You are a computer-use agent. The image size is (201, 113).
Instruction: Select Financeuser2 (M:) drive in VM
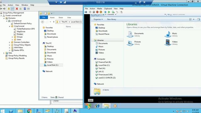106,75
